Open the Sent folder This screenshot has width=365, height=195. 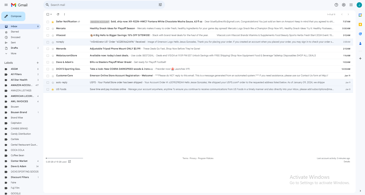point(21,43)
